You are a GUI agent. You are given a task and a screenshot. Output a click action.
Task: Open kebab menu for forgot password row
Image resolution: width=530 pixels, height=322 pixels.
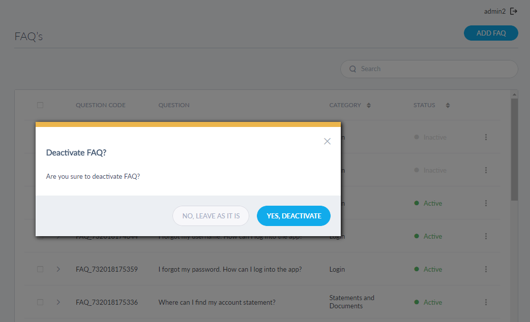pyautogui.click(x=486, y=269)
